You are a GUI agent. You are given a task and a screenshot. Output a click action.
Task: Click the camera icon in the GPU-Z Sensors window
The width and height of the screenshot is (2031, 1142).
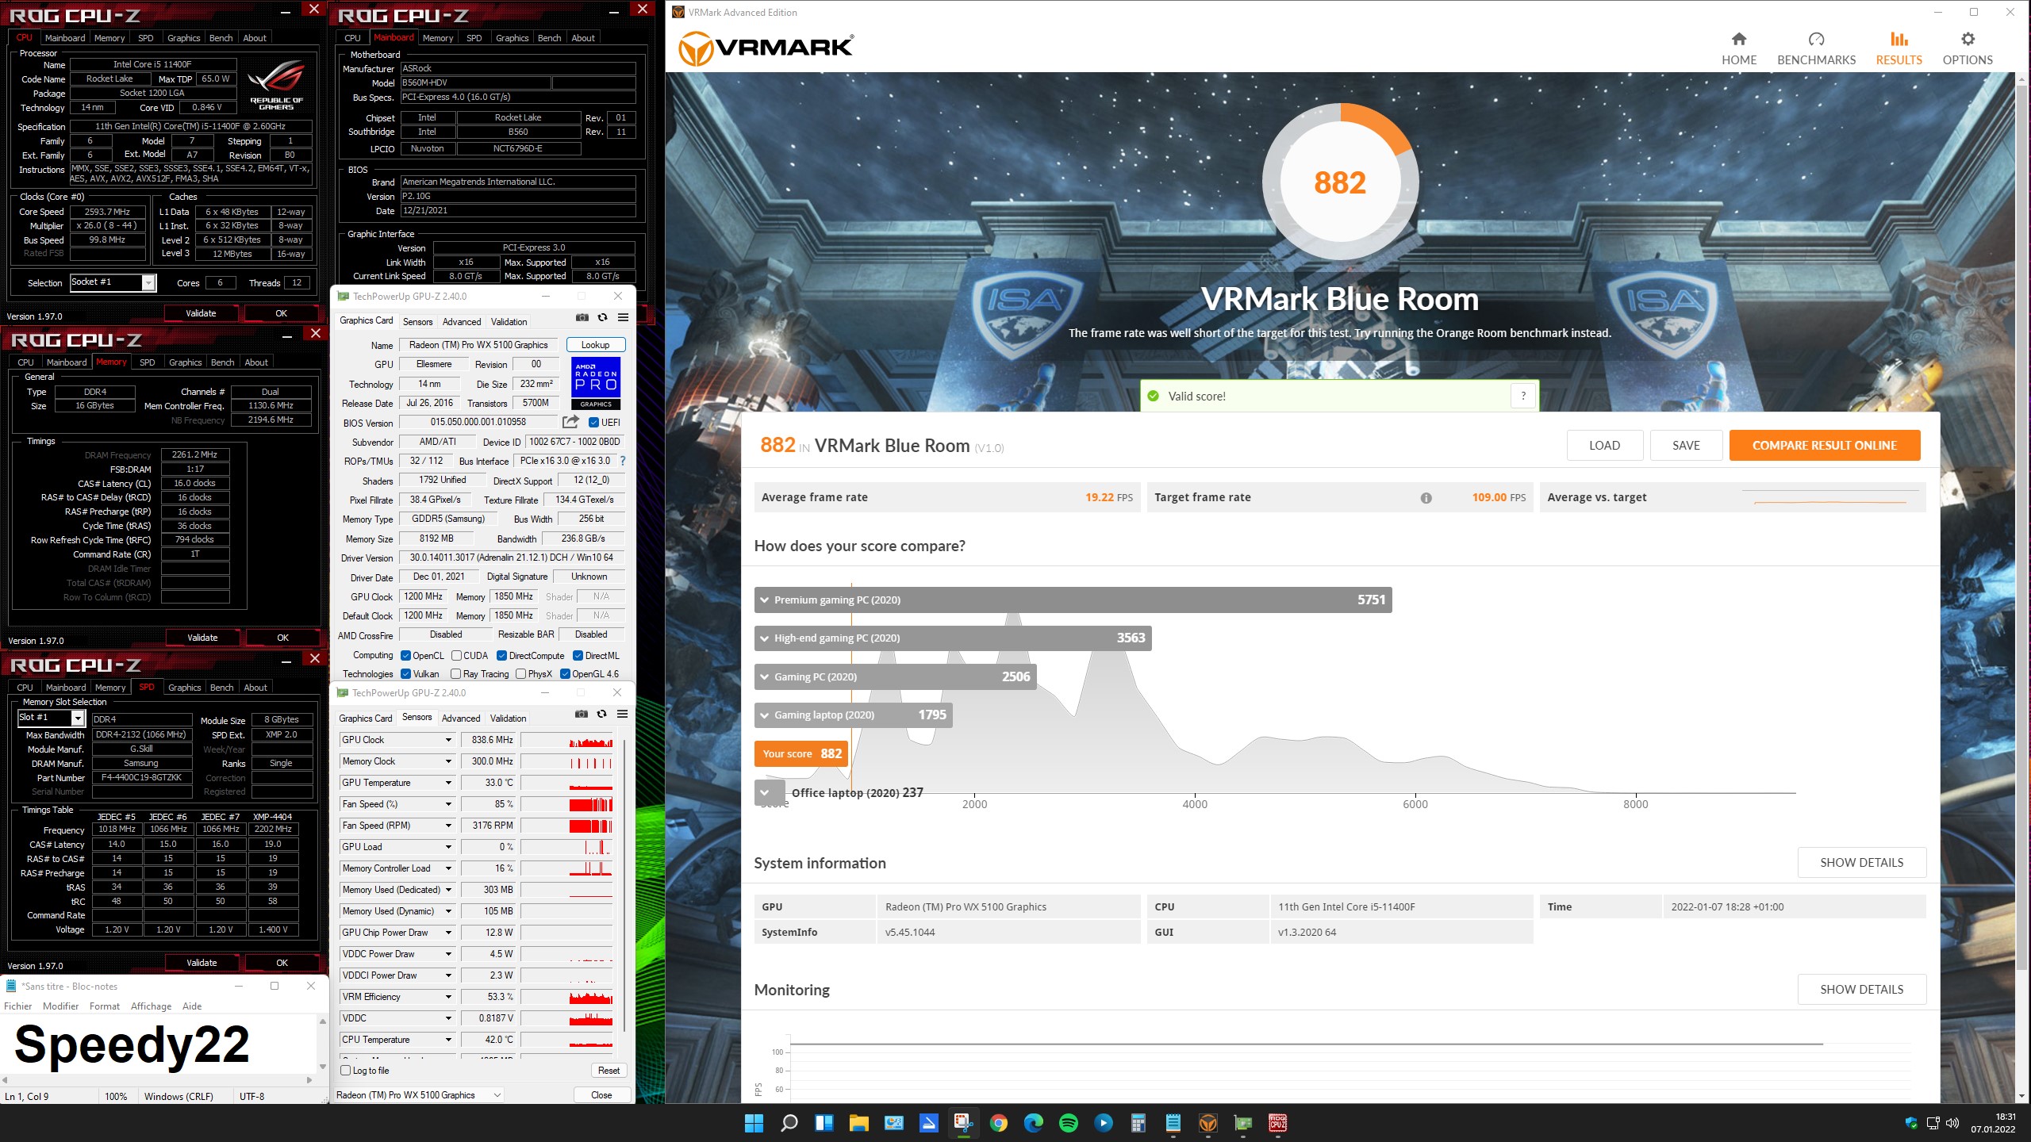(582, 714)
